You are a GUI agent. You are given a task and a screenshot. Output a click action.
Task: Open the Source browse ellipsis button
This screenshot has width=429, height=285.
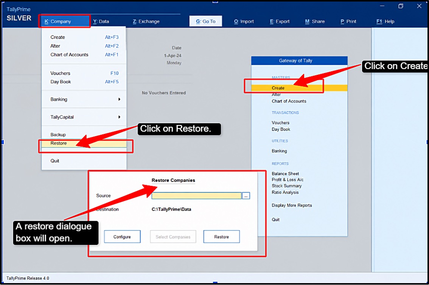[246, 196]
